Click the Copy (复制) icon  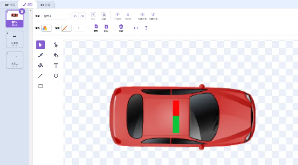coord(96,27)
